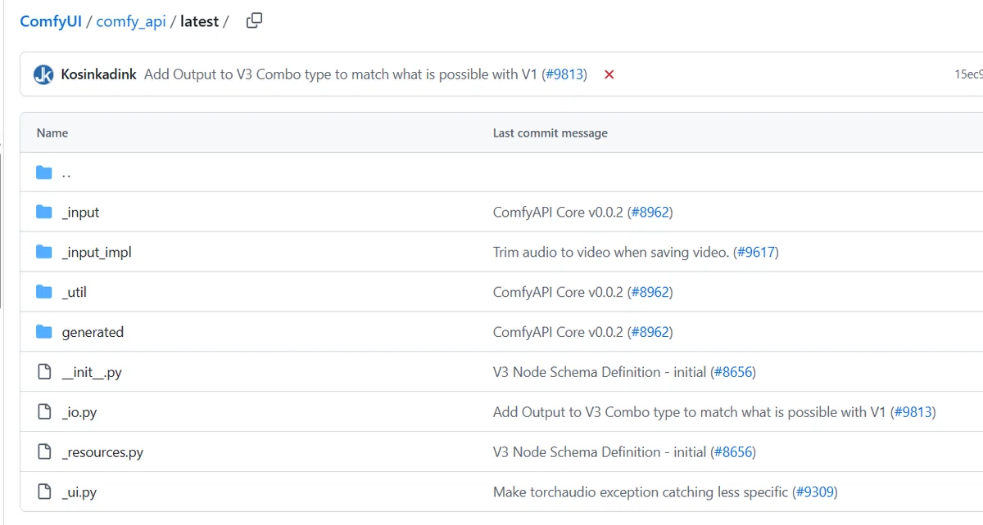This screenshot has width=983, height=525.
Task: Click 'Add Output to V3 Combo' message in _io.py row
Action: (690, 412)
